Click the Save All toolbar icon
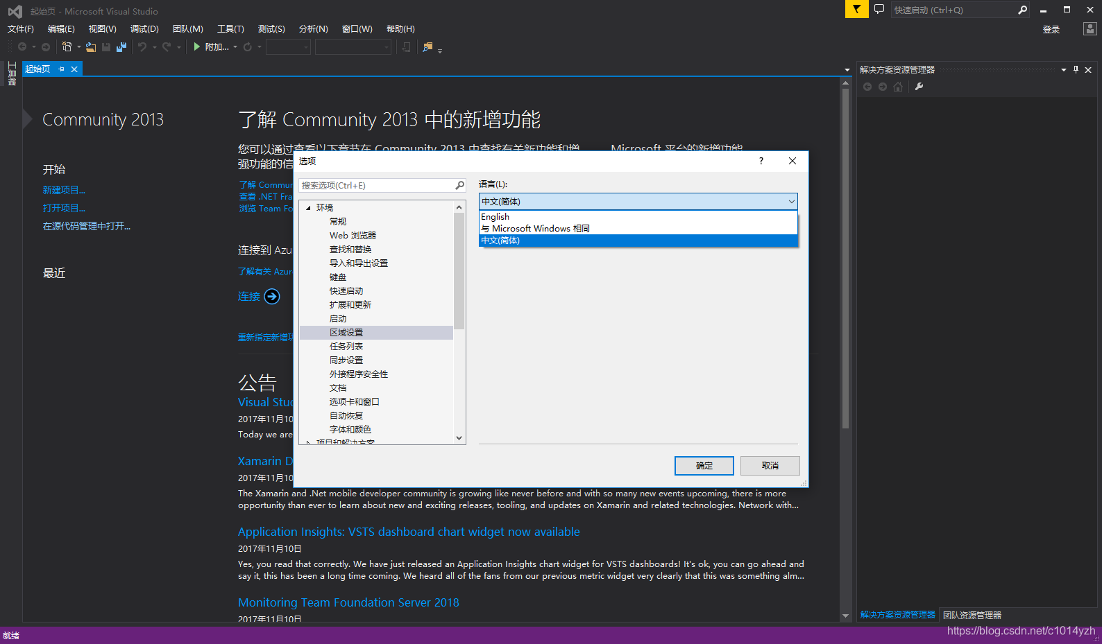The width and height of the screenshot is (1102, 644). click(121, 46)
